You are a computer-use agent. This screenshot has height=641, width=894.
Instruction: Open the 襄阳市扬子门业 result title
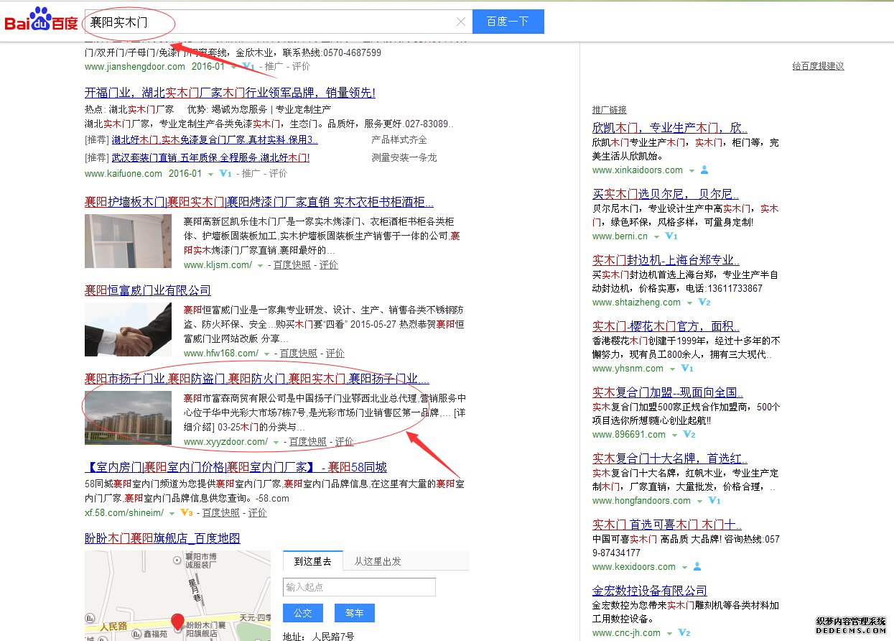point(257,379)
